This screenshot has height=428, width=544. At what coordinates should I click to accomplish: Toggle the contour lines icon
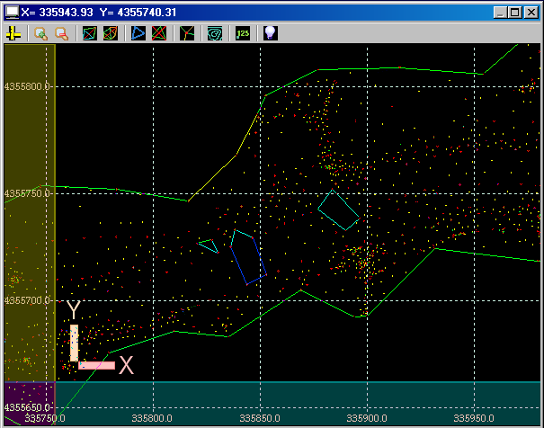click(215, 33)
